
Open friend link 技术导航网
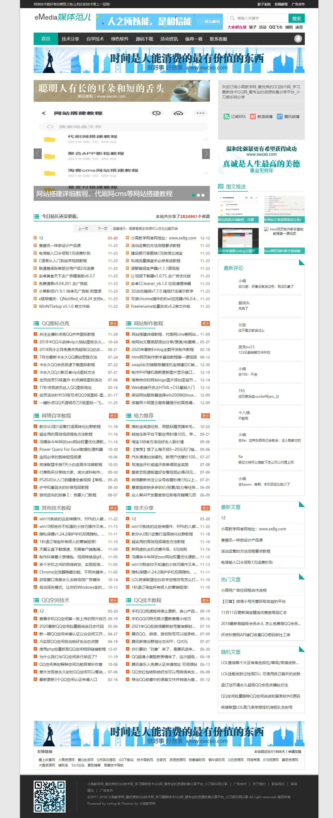coord(145,760)
